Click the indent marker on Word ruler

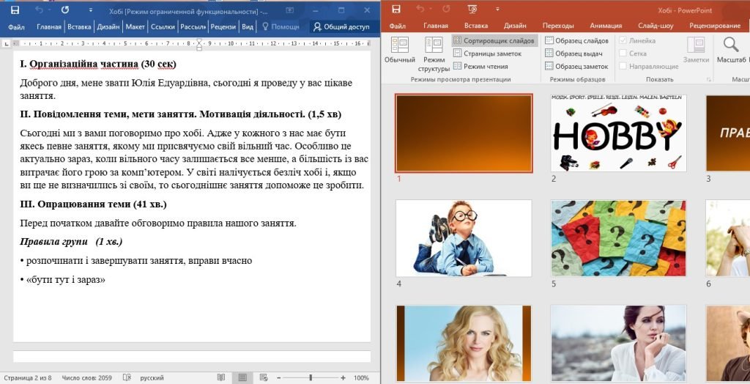point(199,43)
